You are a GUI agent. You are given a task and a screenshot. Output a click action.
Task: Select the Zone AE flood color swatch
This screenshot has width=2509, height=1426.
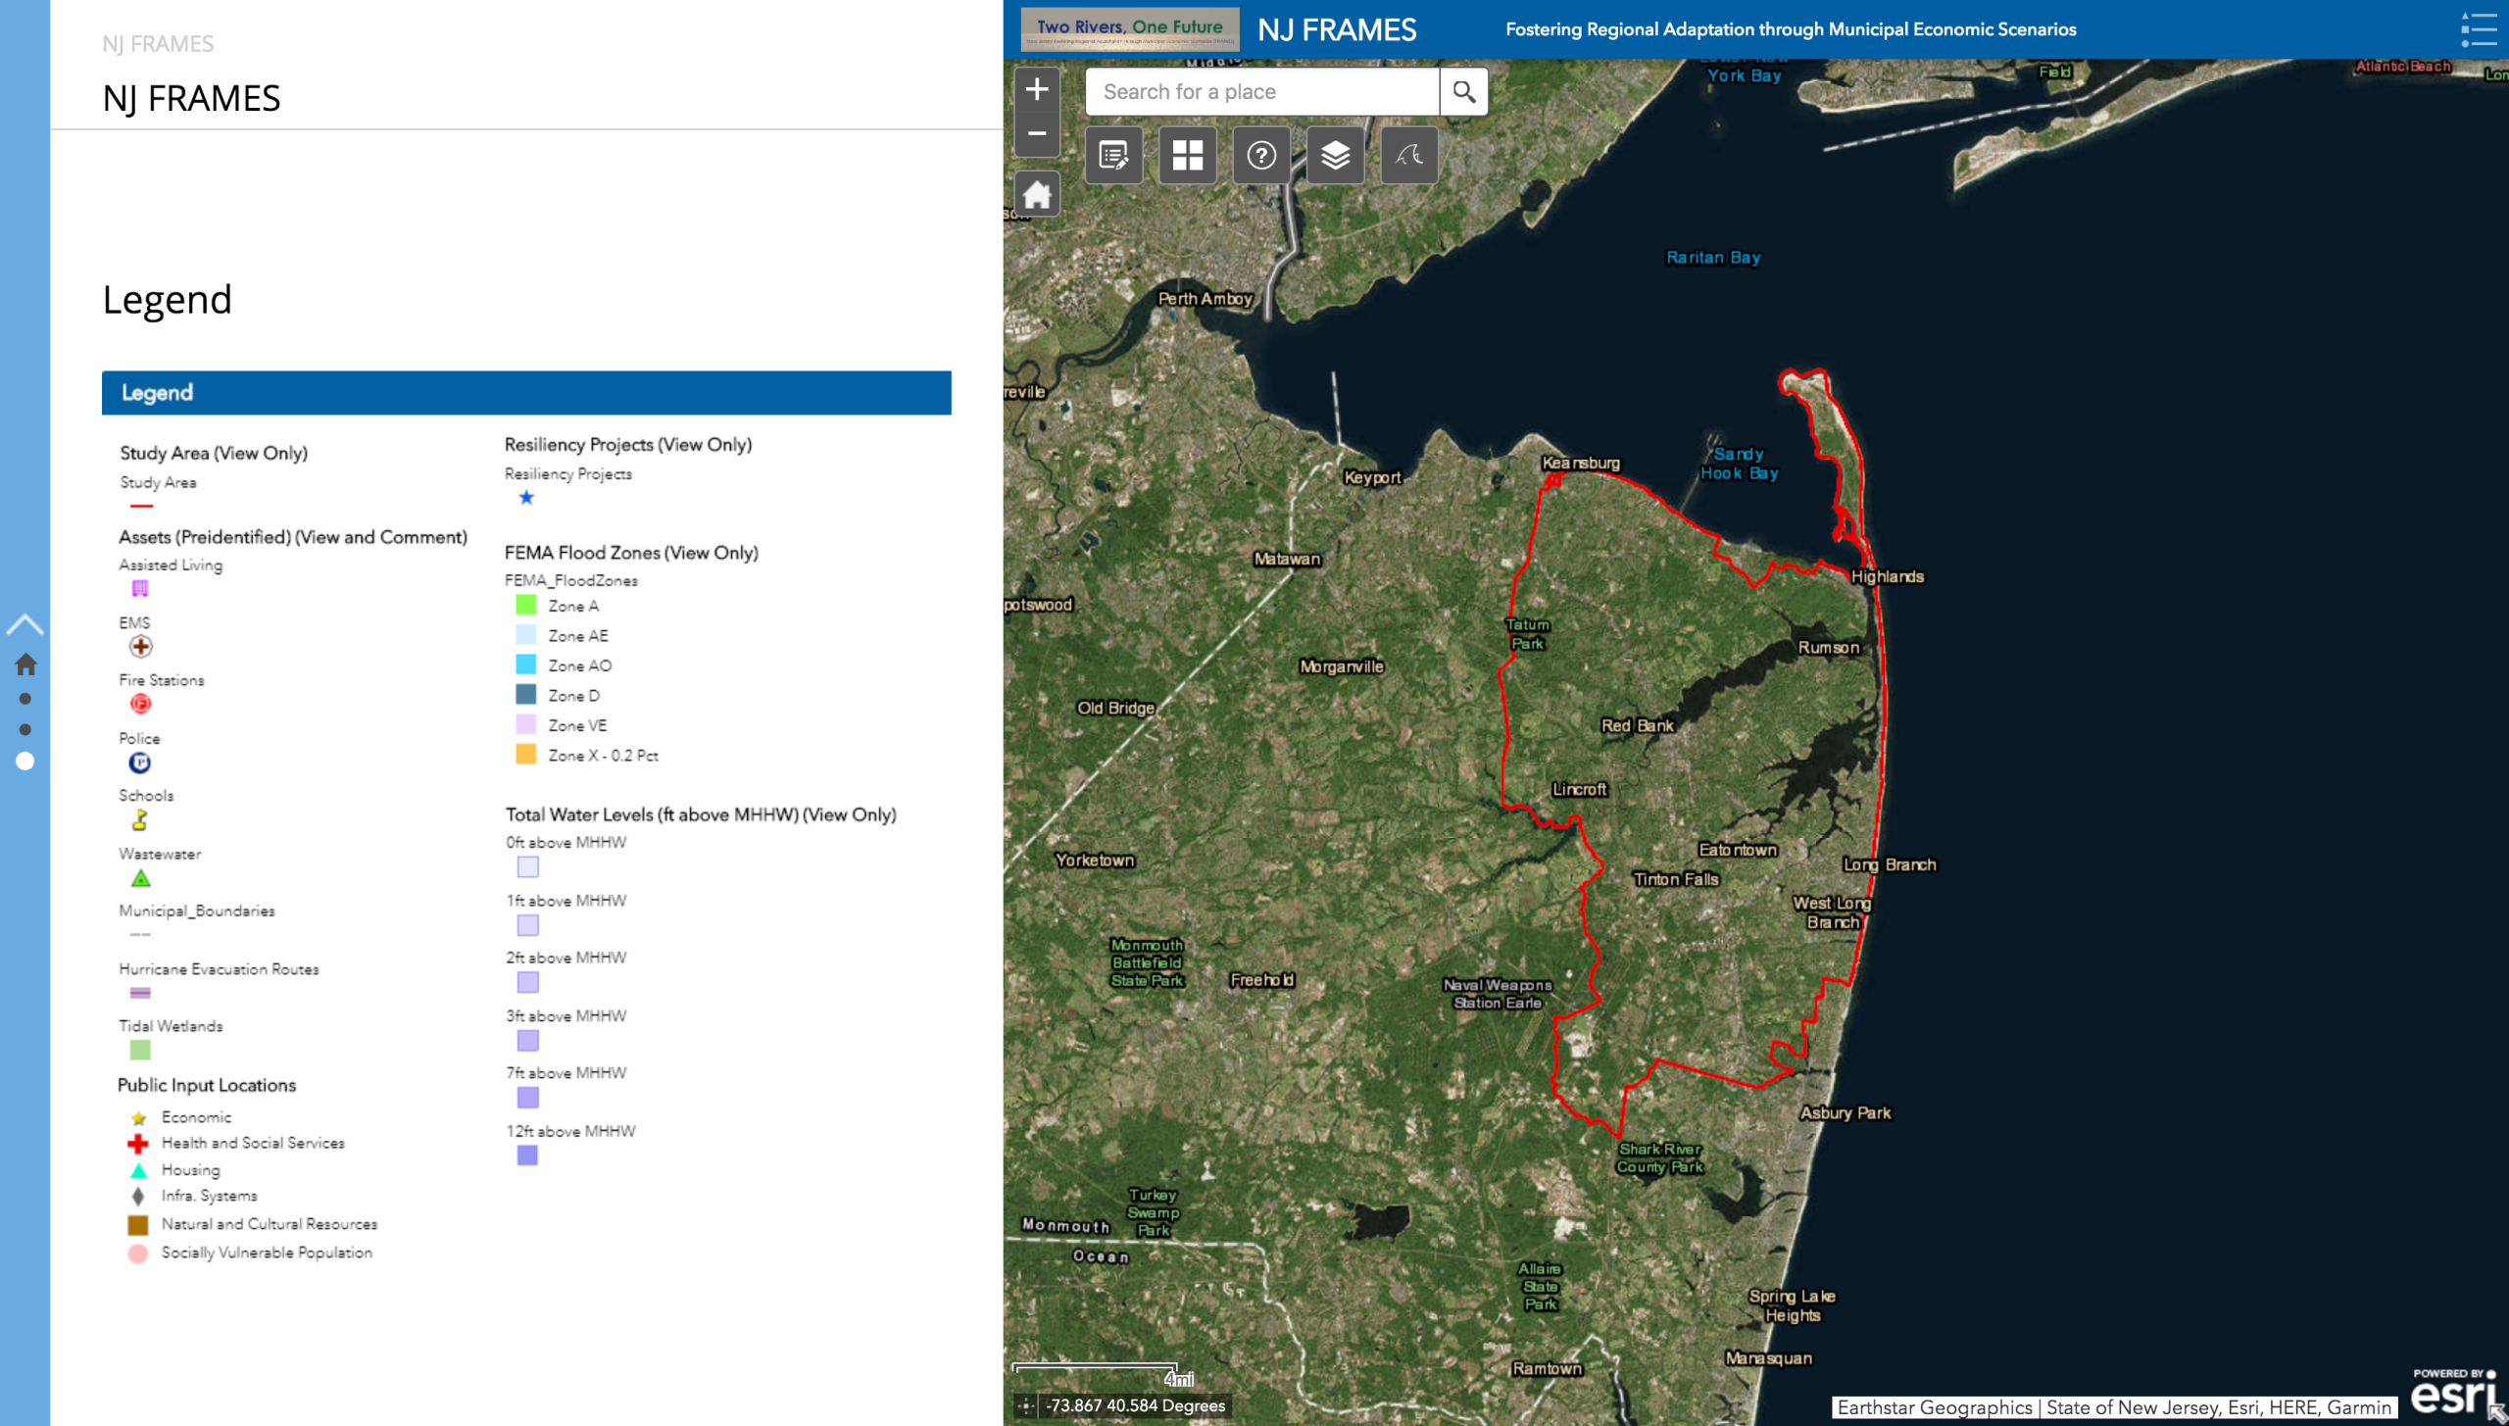tap(526, 635)
